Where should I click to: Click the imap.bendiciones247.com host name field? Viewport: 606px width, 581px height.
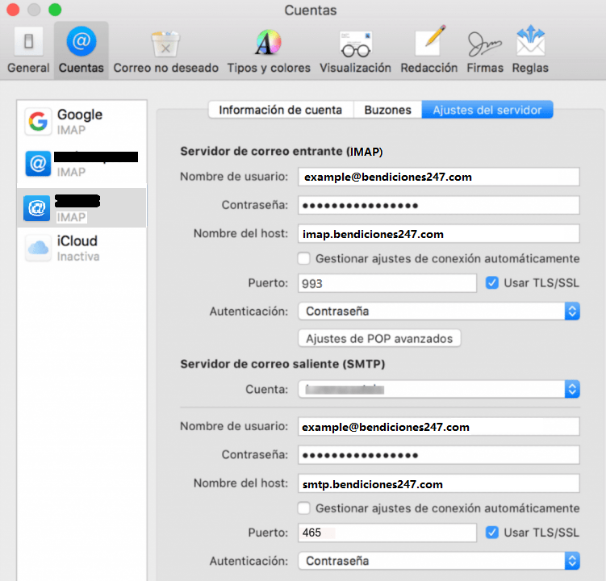(438, 234)
